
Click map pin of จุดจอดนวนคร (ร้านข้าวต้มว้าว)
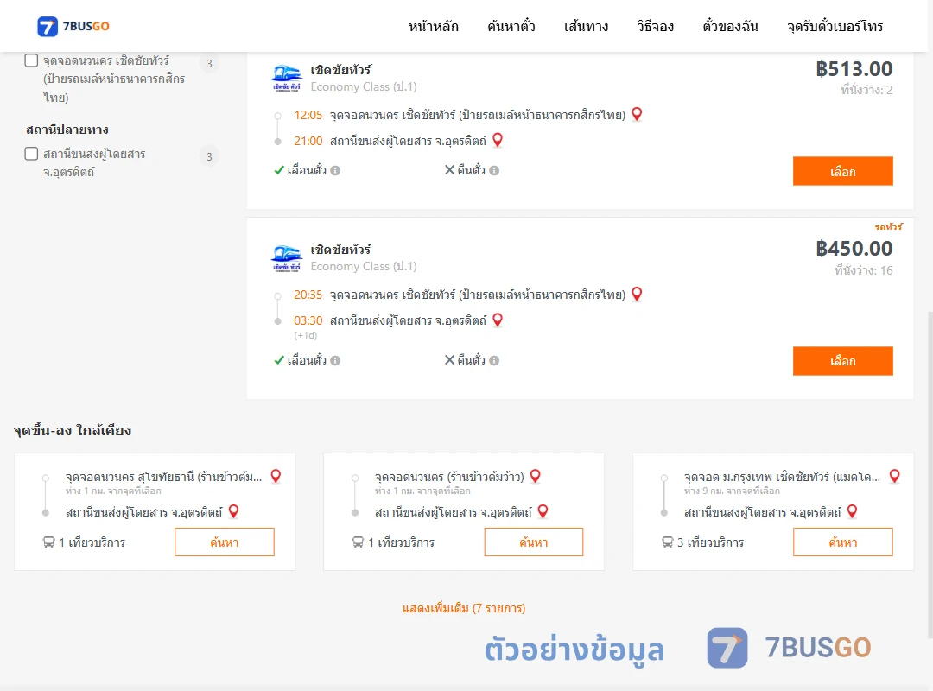click(536, 476)
